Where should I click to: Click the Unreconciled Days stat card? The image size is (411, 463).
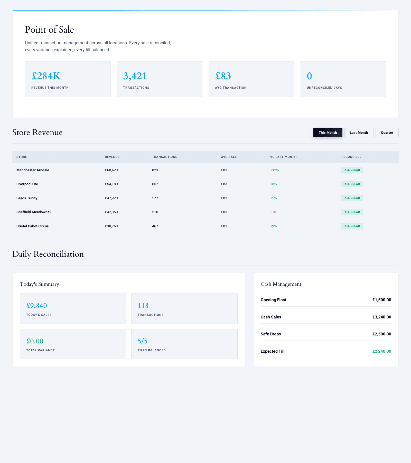pos(343,79)
